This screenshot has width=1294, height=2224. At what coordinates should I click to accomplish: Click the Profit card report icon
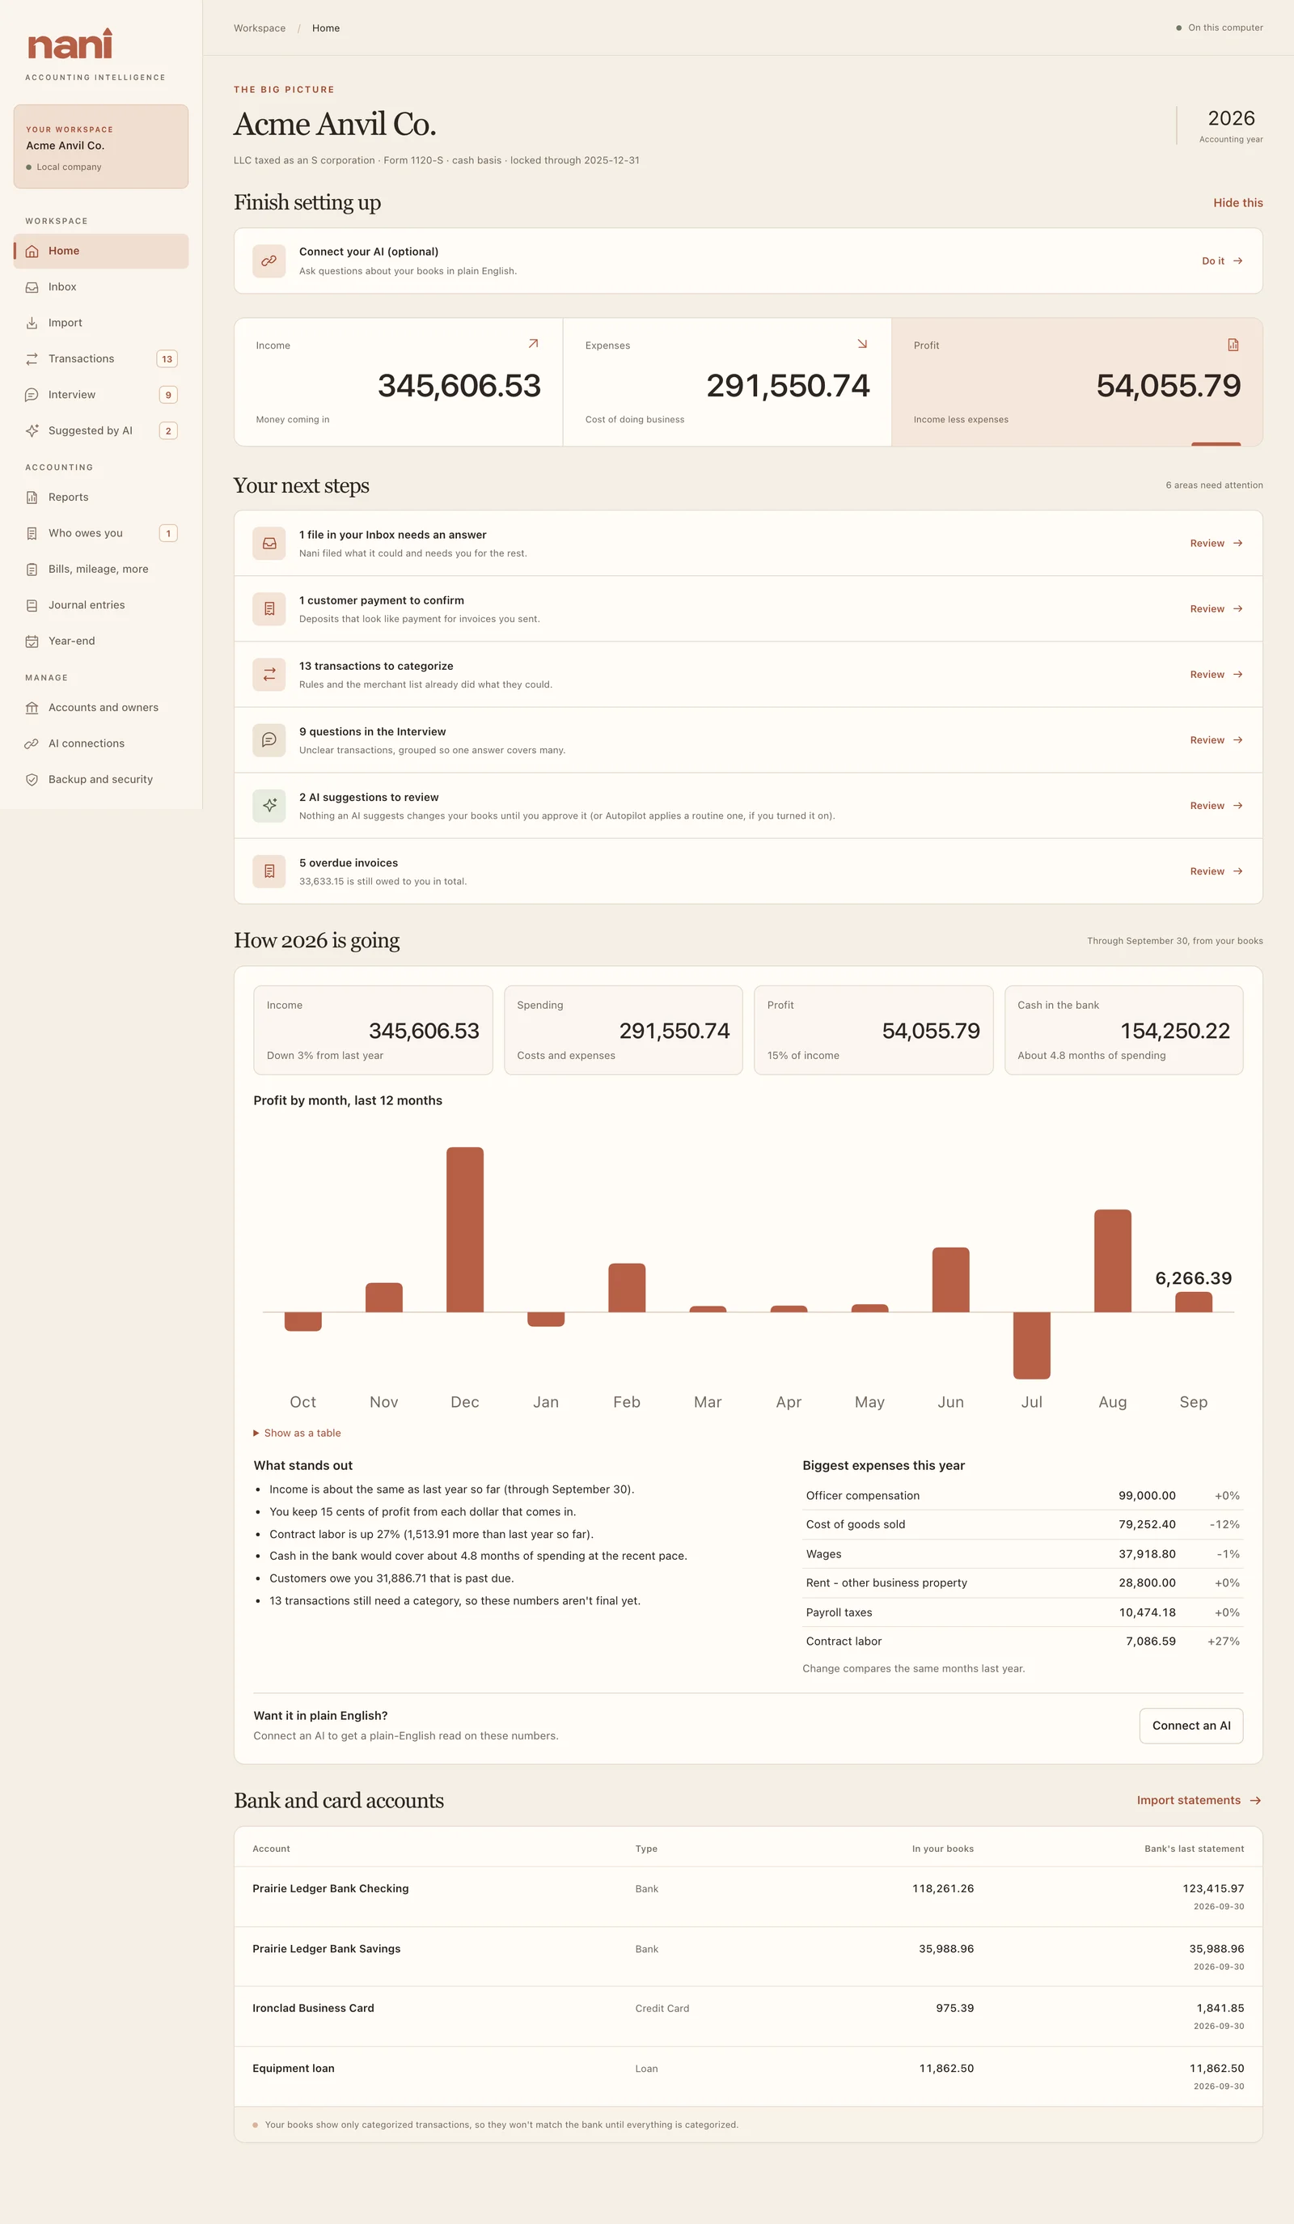[1233, 345]
